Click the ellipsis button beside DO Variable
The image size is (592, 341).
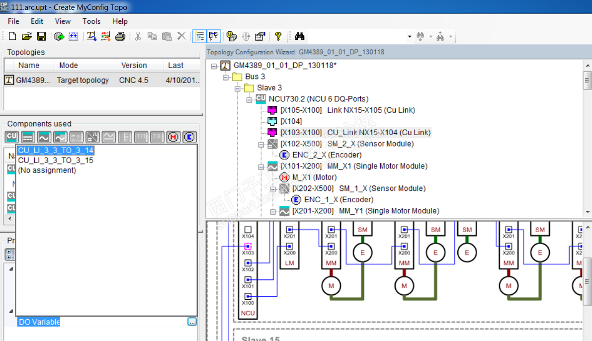[x=192, y=322]
